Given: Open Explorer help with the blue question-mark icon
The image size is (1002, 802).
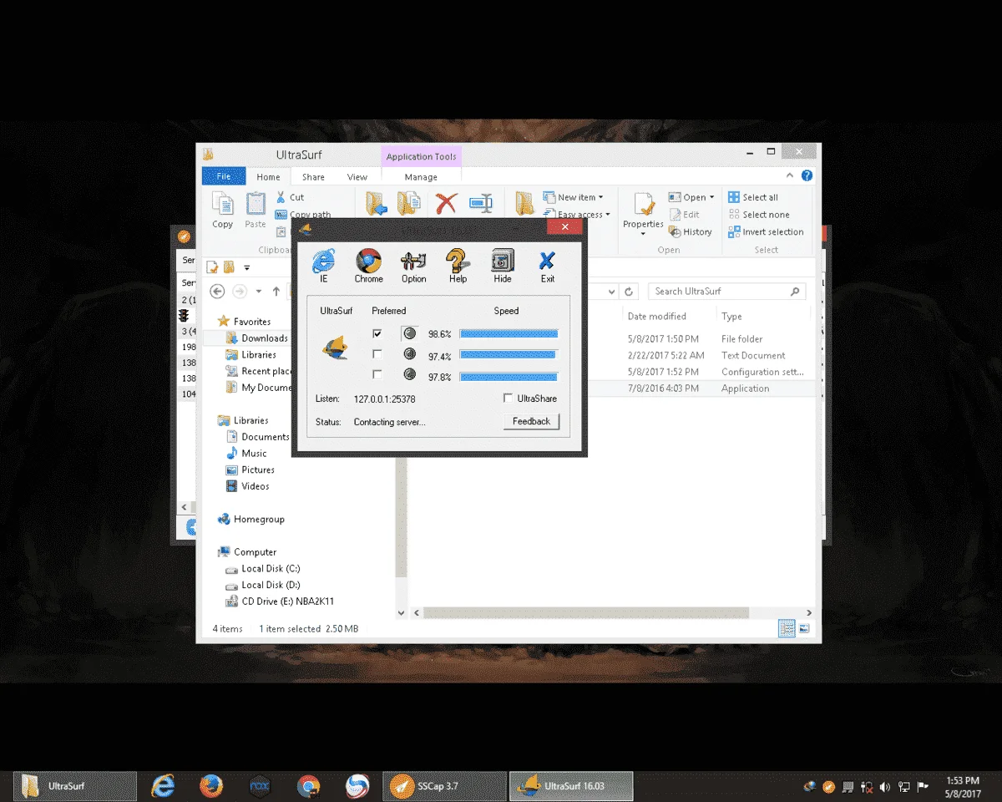Looking at the screenshot, I should pyautogui.click(x=807, y=175).
